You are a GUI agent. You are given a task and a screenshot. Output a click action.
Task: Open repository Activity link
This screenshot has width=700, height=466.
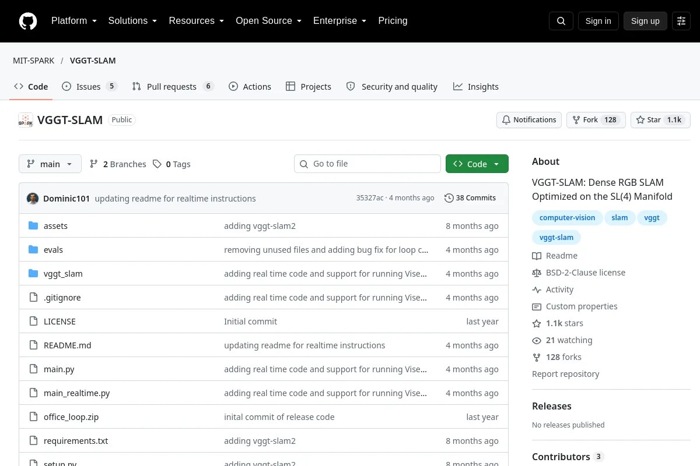[553, 290]
